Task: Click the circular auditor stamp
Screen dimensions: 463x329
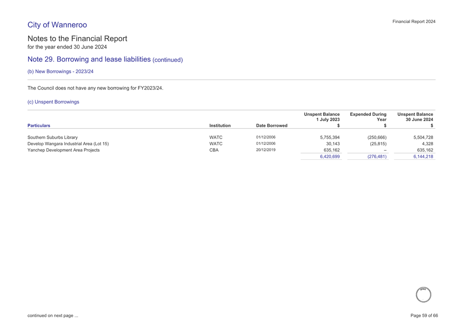Action: pyautogui.click(x=423, y=295)
